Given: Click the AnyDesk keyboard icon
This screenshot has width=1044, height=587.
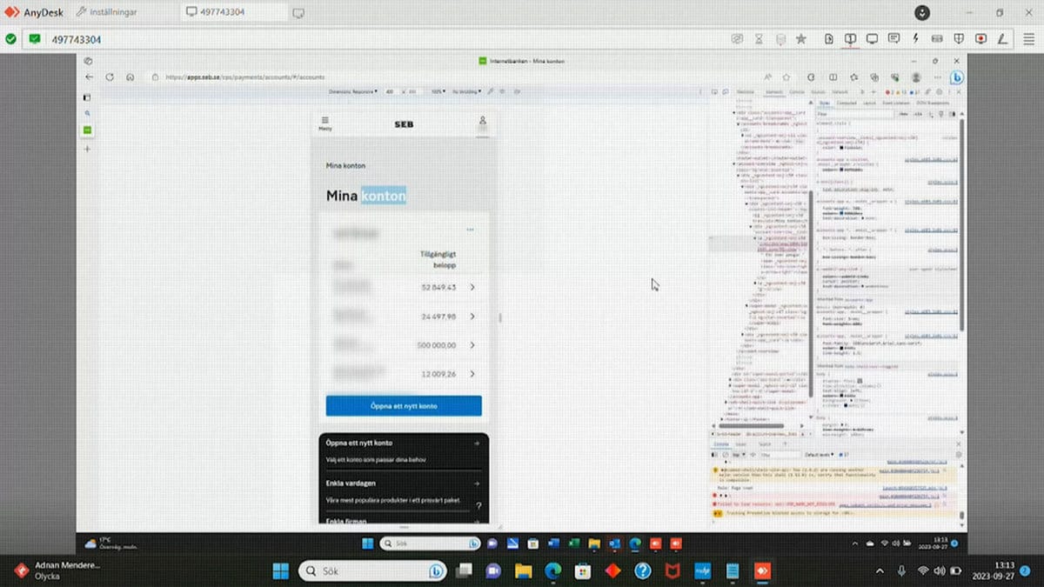Looking at the screenshot, I should pyautogui.click(x=937, y=39).
